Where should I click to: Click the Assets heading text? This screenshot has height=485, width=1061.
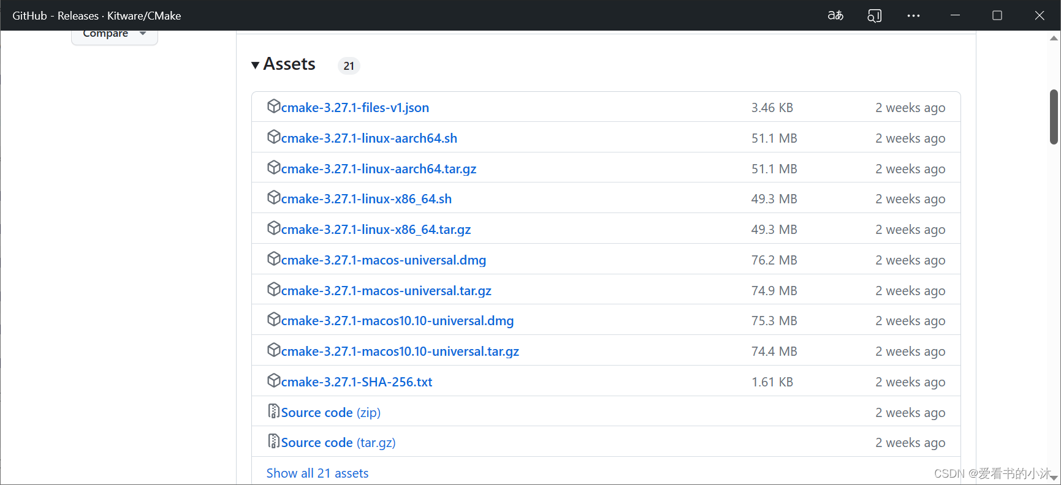[289, 64]
